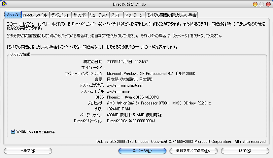Viewport: 273px width, 158px height.
Task: Click the BIOS label
Action: pyautogui.click(x=100, y=97)
